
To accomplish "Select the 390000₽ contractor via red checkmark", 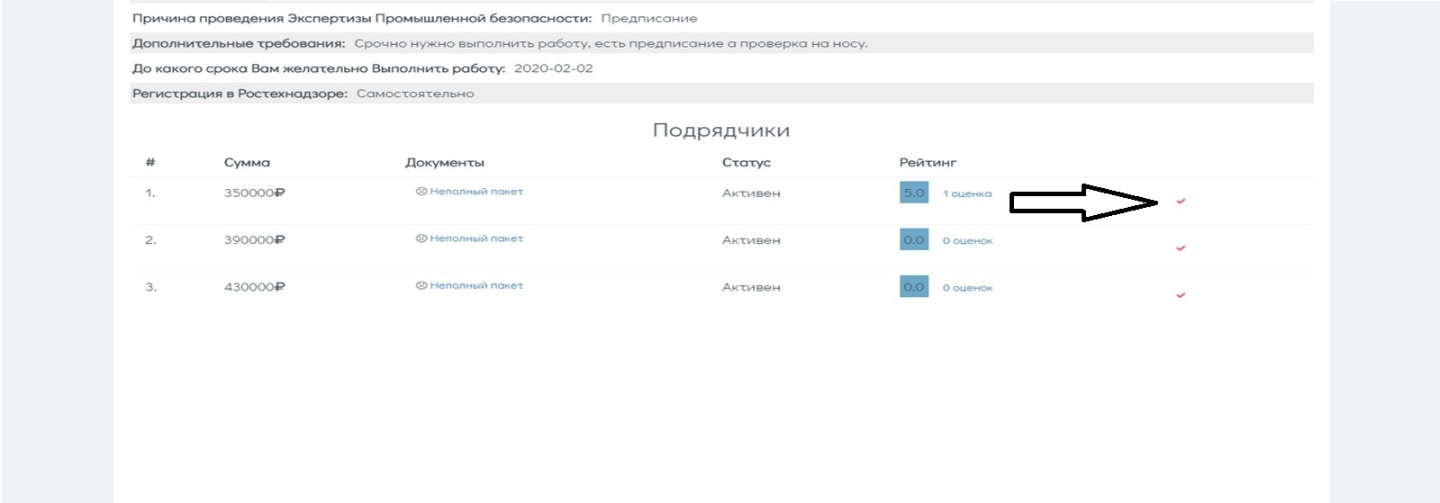I will [x=1181, y=248].
